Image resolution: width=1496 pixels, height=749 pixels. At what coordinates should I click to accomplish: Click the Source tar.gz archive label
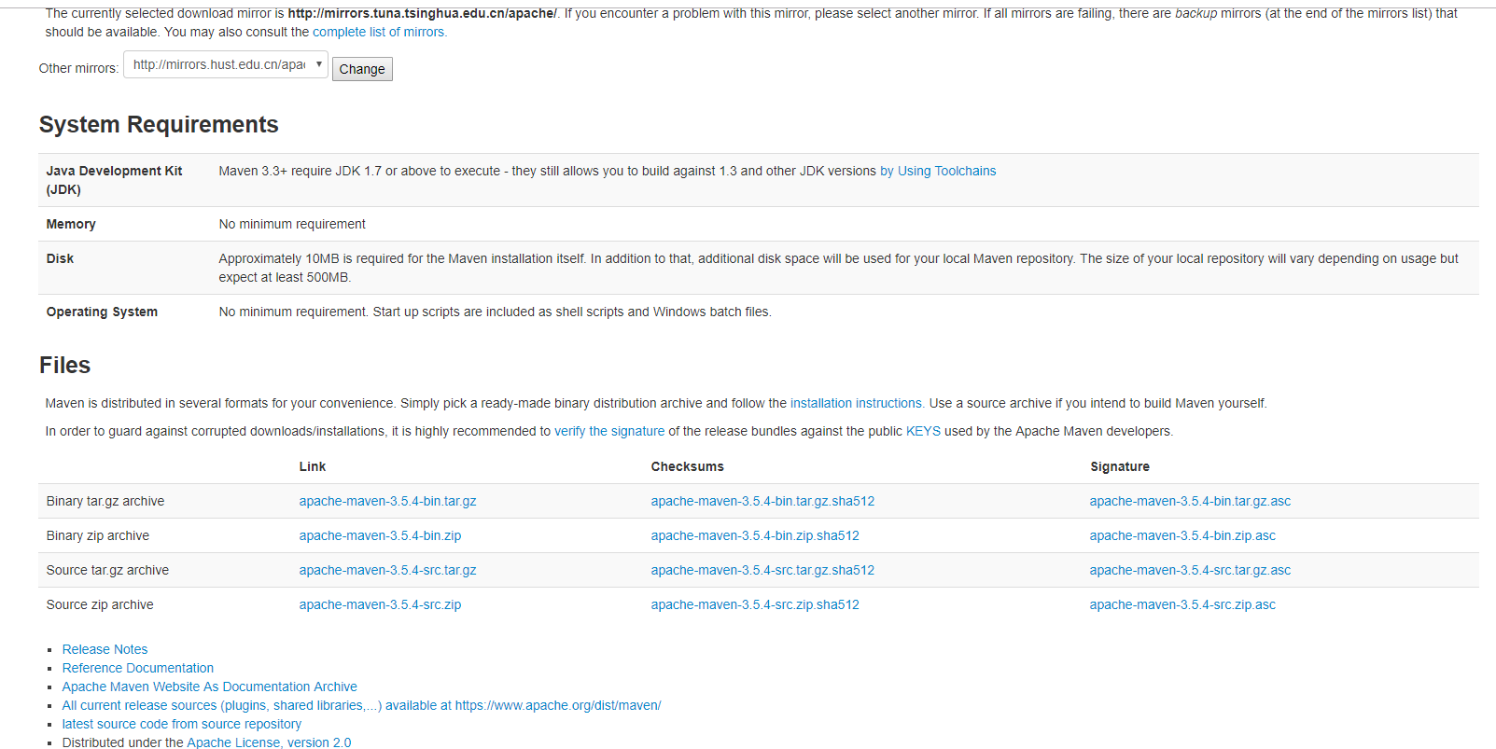107,570
